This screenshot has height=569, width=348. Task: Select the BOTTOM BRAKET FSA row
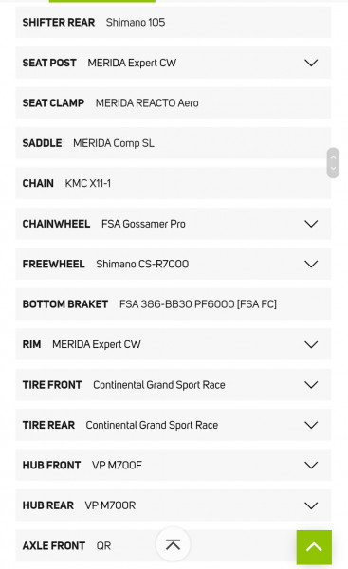tap(174, 304)
